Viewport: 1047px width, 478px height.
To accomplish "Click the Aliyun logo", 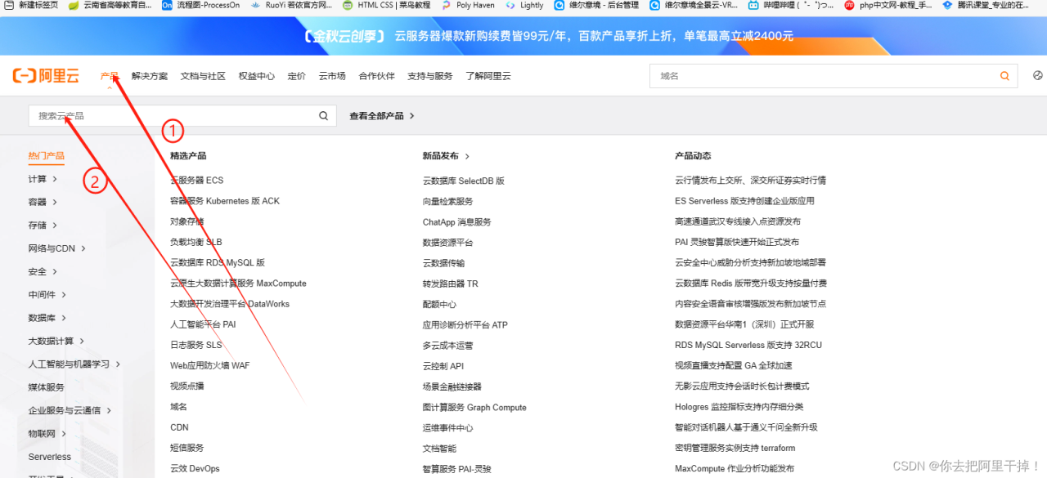I will click(46, 76).
